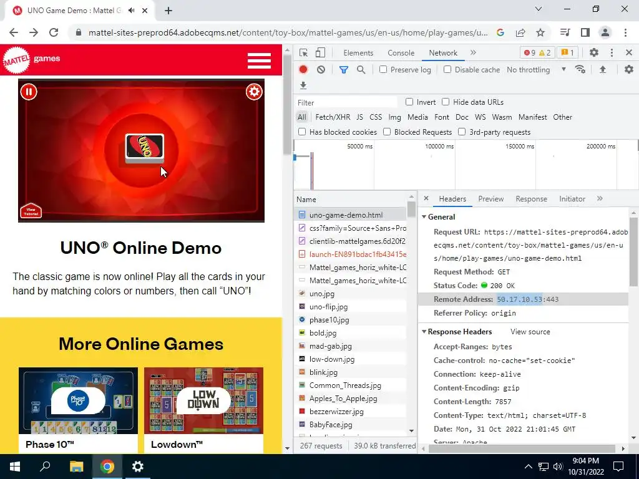Check the Invert filter checkbox
Viewport: 639px width, 479px height.
pyautogui.click(x=409, y=102)
